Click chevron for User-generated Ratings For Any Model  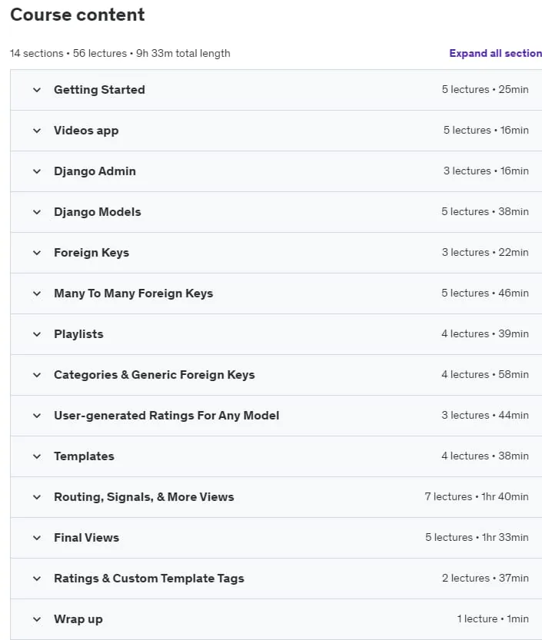[37, 416]
